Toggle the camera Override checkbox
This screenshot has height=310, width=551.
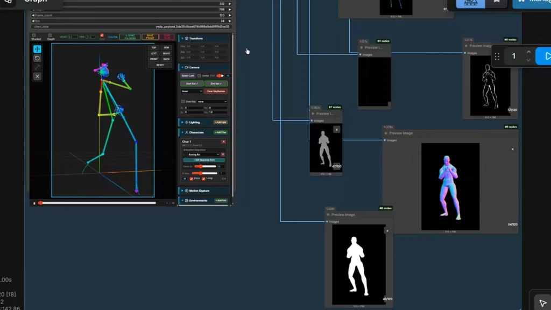tap(183, 102)
